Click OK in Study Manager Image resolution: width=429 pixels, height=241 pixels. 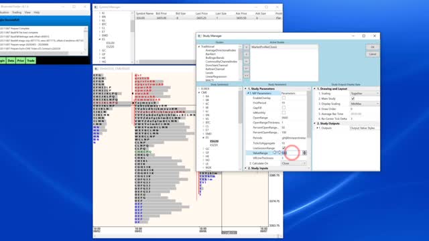[x=373, y=48]
